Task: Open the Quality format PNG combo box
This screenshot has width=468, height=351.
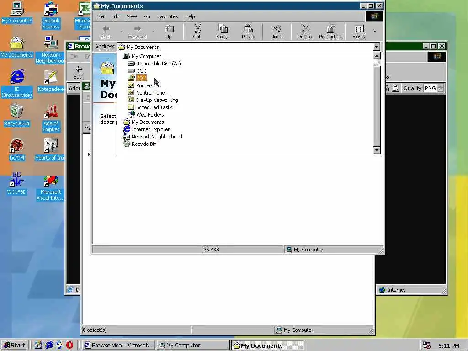Action: point(434,88)
